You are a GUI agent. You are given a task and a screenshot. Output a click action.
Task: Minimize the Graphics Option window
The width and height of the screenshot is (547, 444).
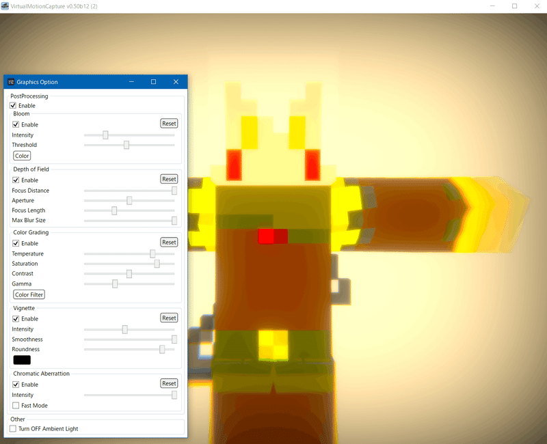point(131,82)
